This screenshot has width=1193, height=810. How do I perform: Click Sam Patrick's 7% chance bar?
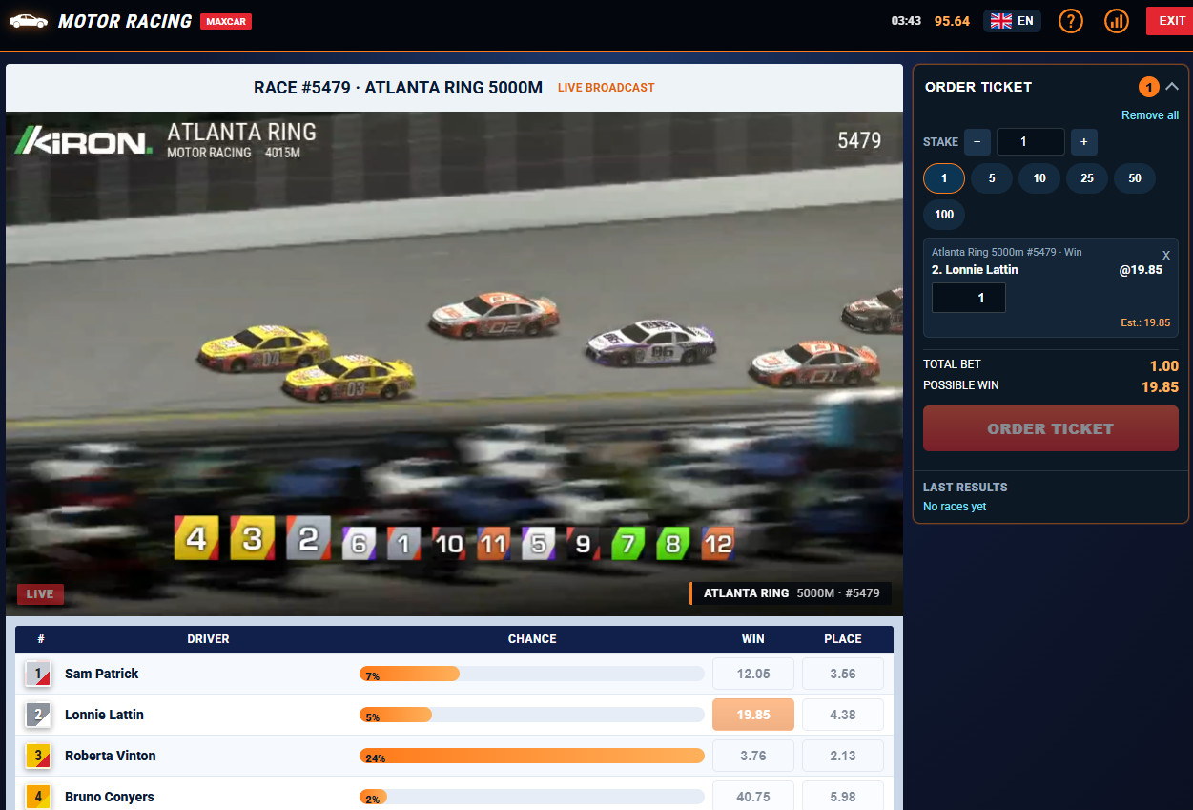(x=532, y=674)
